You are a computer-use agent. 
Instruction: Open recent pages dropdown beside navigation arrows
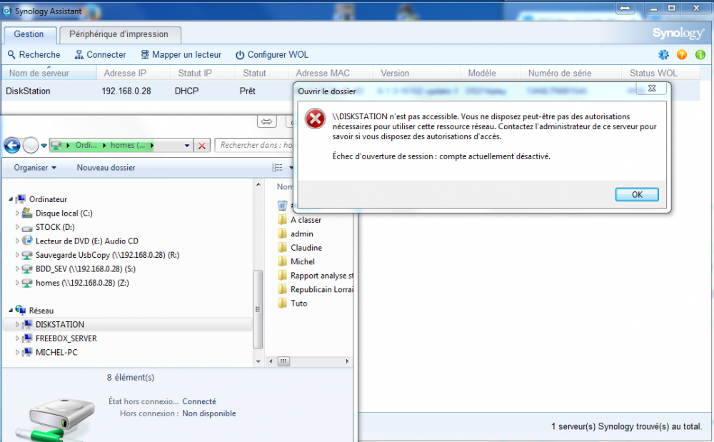click(44, 146)
